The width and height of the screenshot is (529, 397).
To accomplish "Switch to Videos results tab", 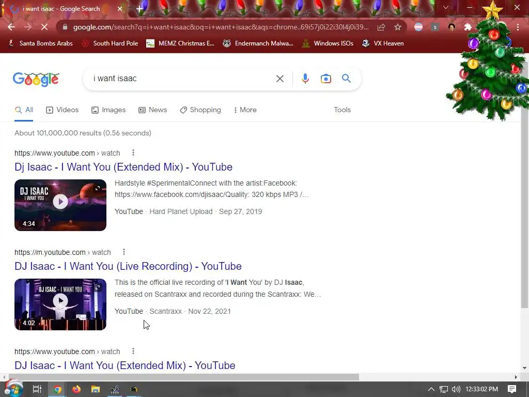I will pyautogui.click(x=63, y=110).
